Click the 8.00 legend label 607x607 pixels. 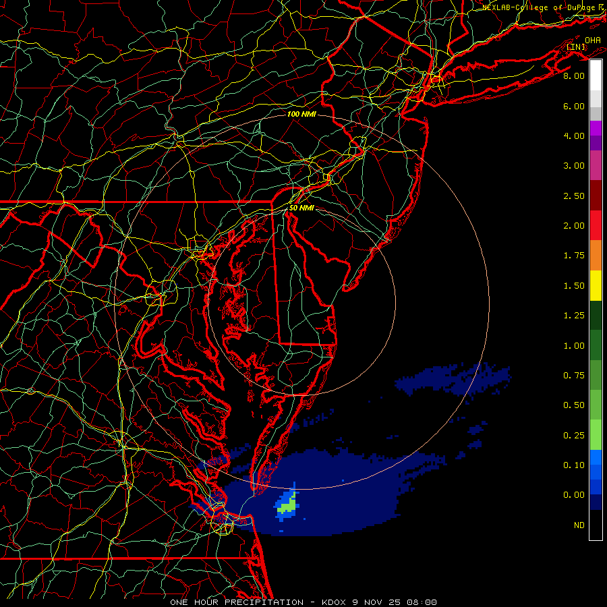[574, 76]
